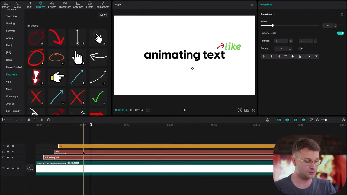Choose the green checkmark sticker
Screen dimensions: 347x195
(x=98, y=97)
